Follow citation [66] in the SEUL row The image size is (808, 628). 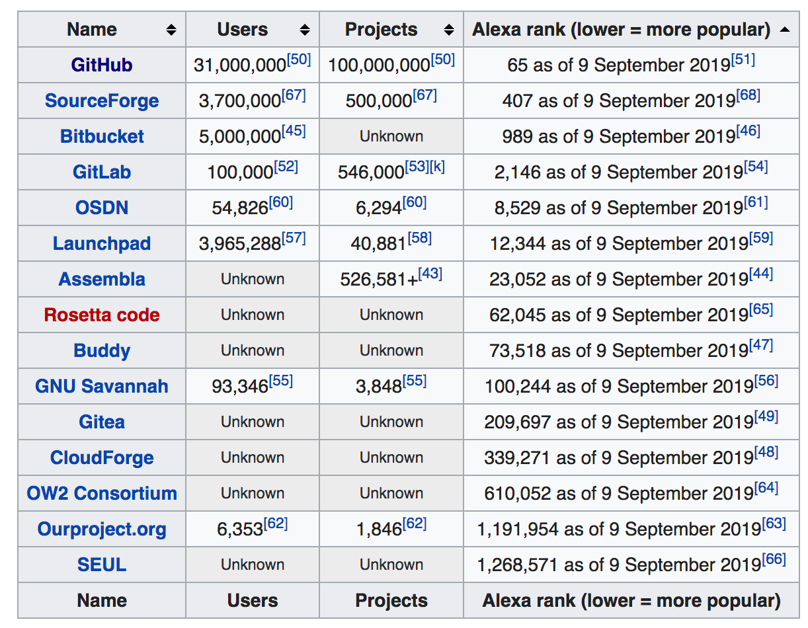[x=774, y=559]
